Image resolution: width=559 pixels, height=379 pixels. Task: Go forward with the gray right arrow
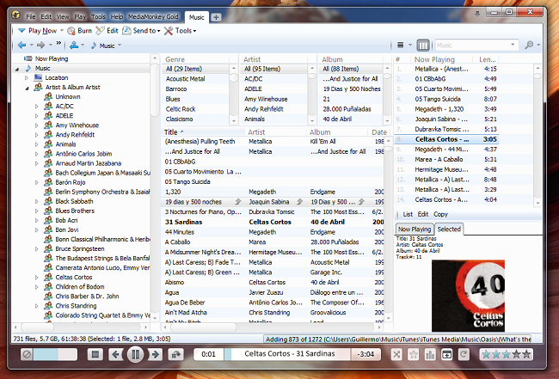point(41,46)
